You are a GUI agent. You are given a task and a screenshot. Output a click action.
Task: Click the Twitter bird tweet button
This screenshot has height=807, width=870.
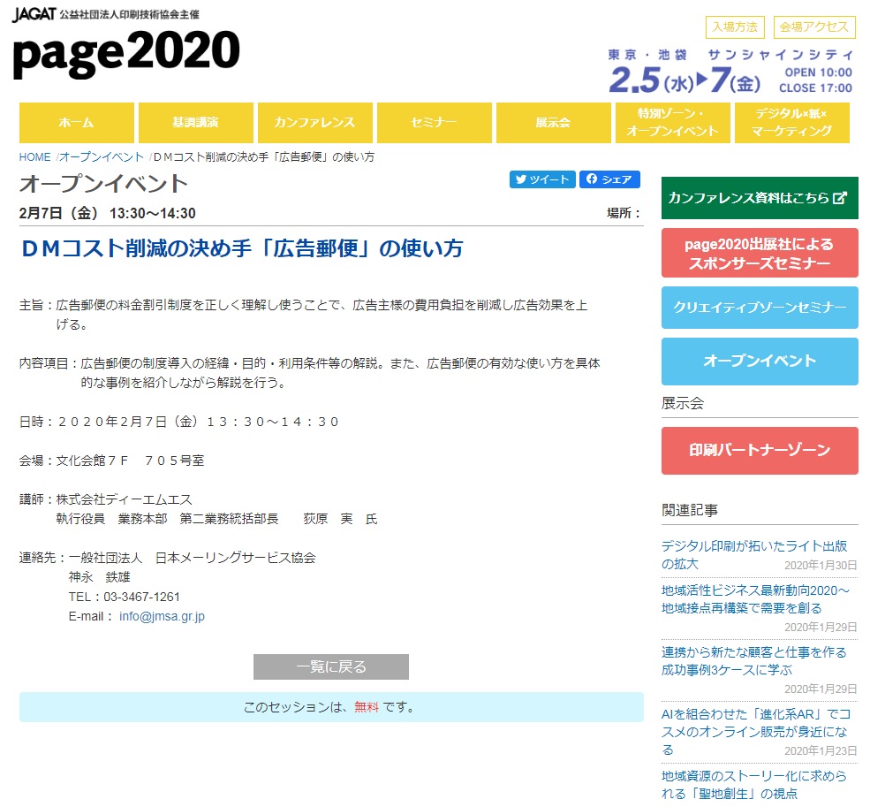point(542,179)
